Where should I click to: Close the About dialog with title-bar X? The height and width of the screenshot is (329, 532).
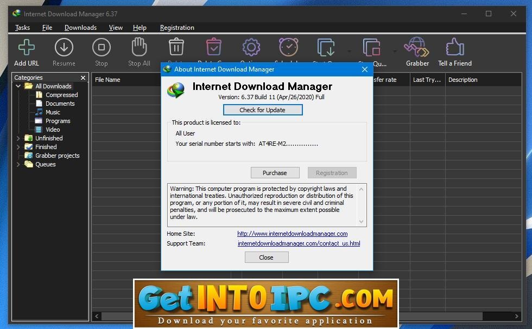pyautogui.click(x=365, y=69)
